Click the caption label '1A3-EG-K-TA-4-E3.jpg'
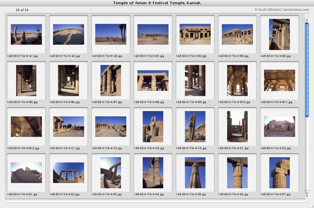This screenshot has height=208, width=314. click(x=107, y=194)
